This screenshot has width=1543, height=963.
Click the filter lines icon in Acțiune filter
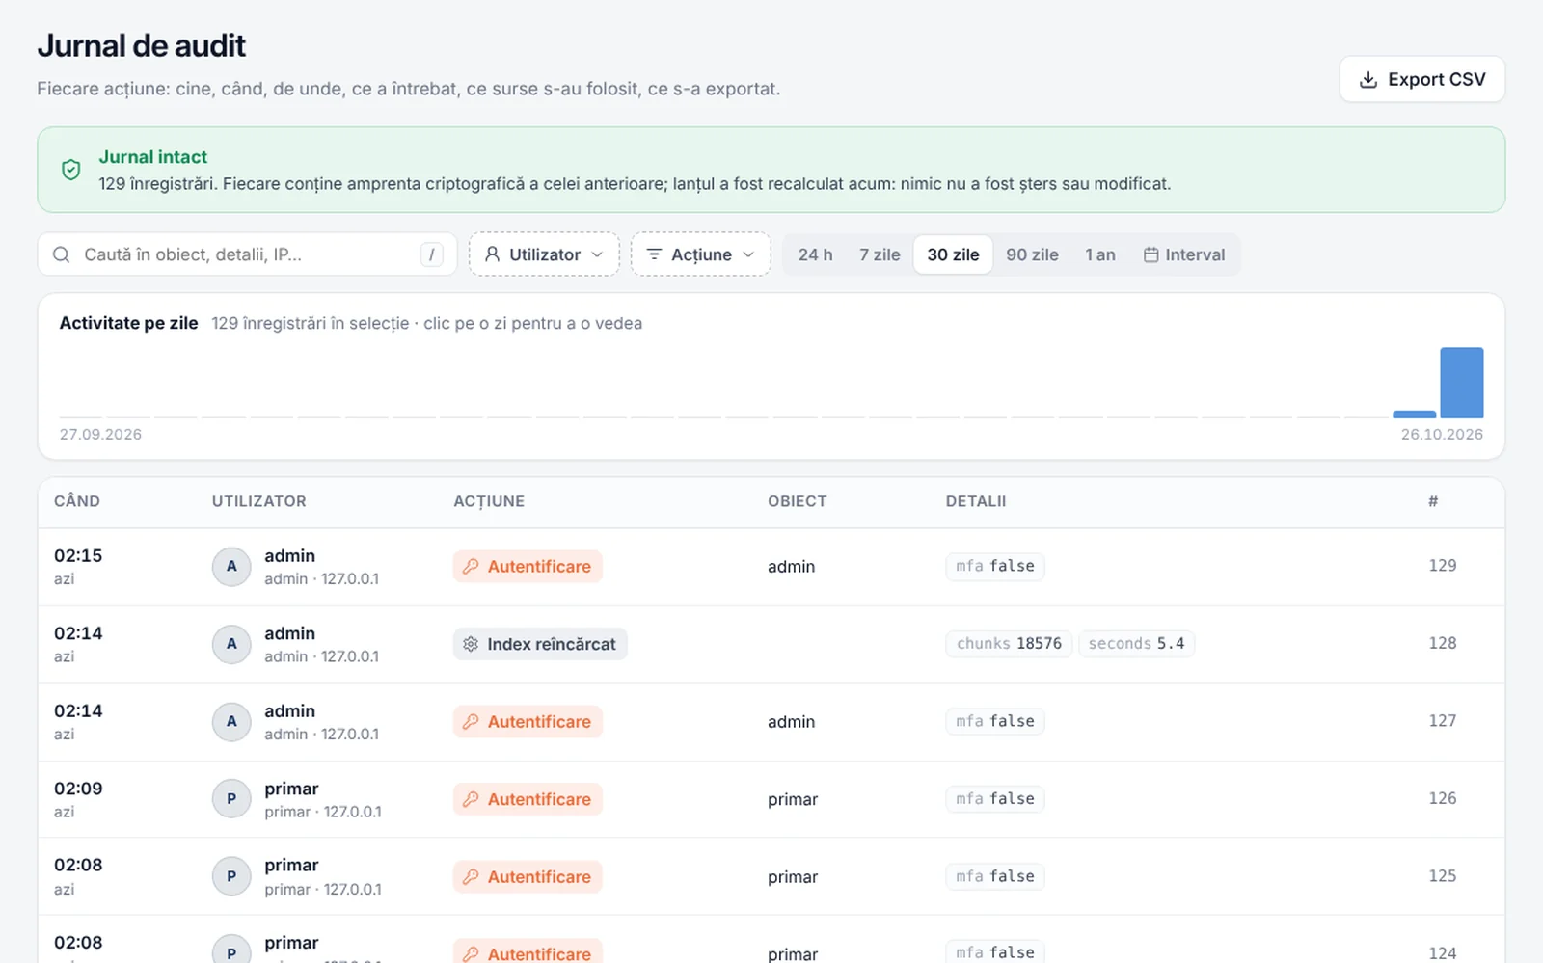coord(654,254)
